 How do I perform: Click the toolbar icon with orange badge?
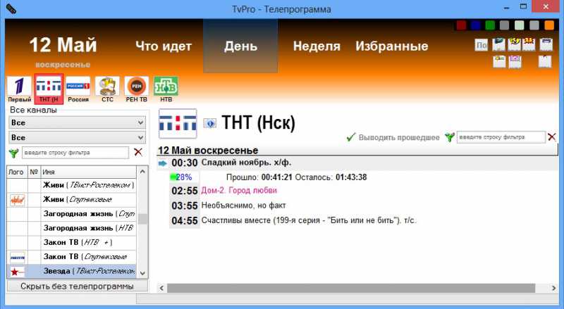529,44
